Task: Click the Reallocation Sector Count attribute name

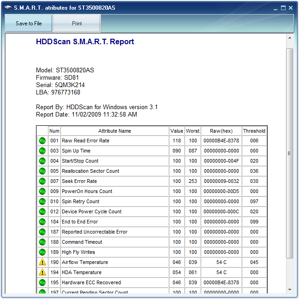Action: point(90,171)
